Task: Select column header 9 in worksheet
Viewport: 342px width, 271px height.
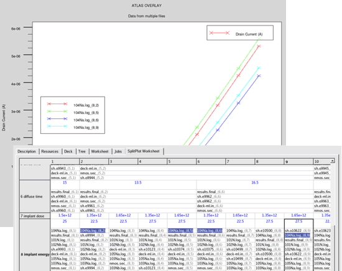Action: click(x=298, y=162)
